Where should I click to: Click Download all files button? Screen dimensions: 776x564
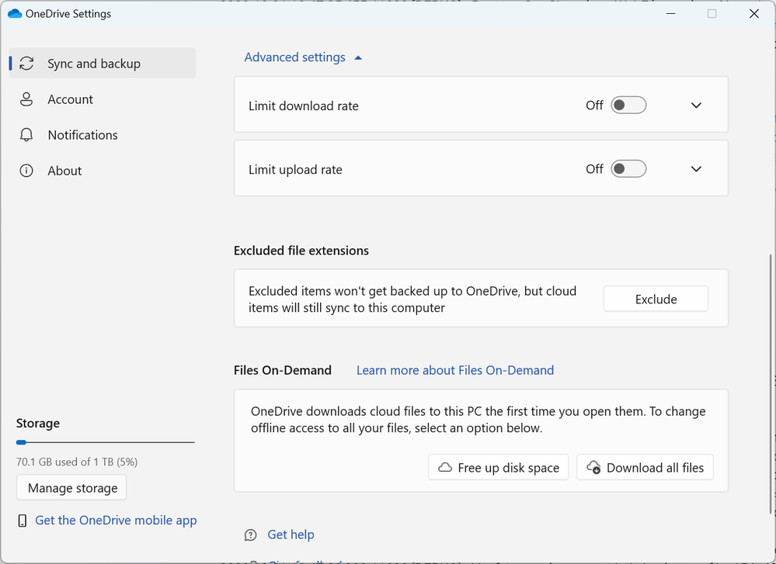pyautogui.click(x=645, y=467)
